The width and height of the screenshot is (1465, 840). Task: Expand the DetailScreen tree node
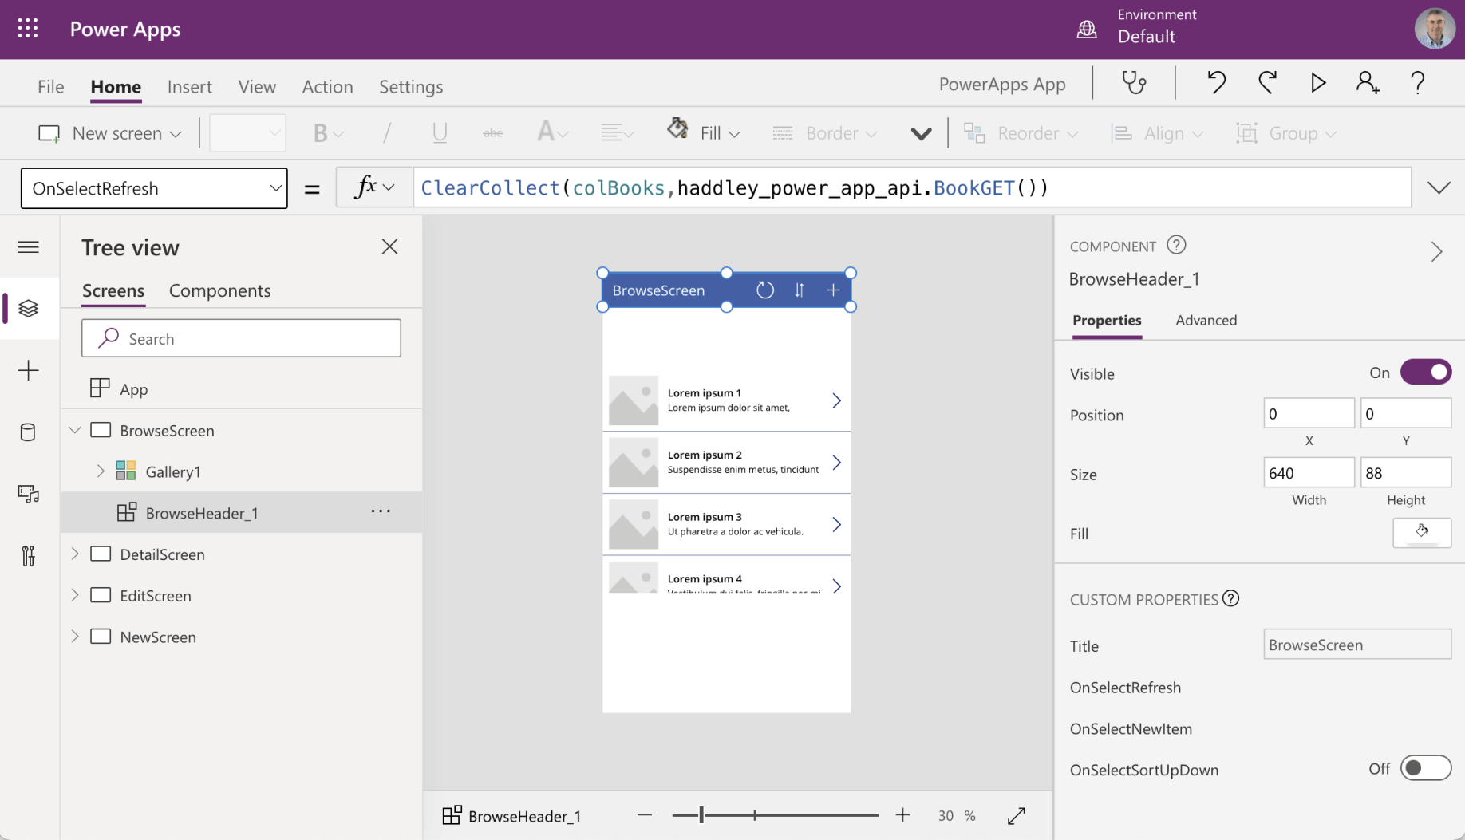(x=75, y=554)
